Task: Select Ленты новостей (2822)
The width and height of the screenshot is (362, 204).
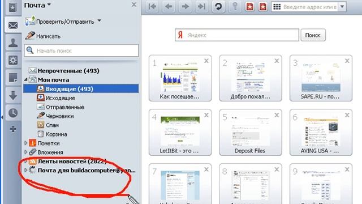Action: pos(68,161)
